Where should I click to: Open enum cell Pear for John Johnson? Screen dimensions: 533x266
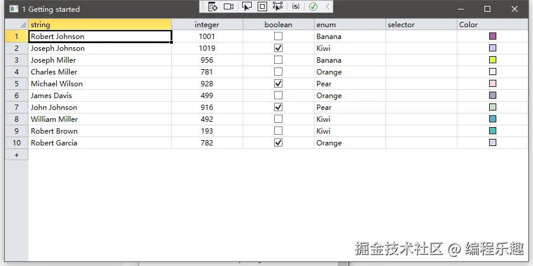pos(350,107)
